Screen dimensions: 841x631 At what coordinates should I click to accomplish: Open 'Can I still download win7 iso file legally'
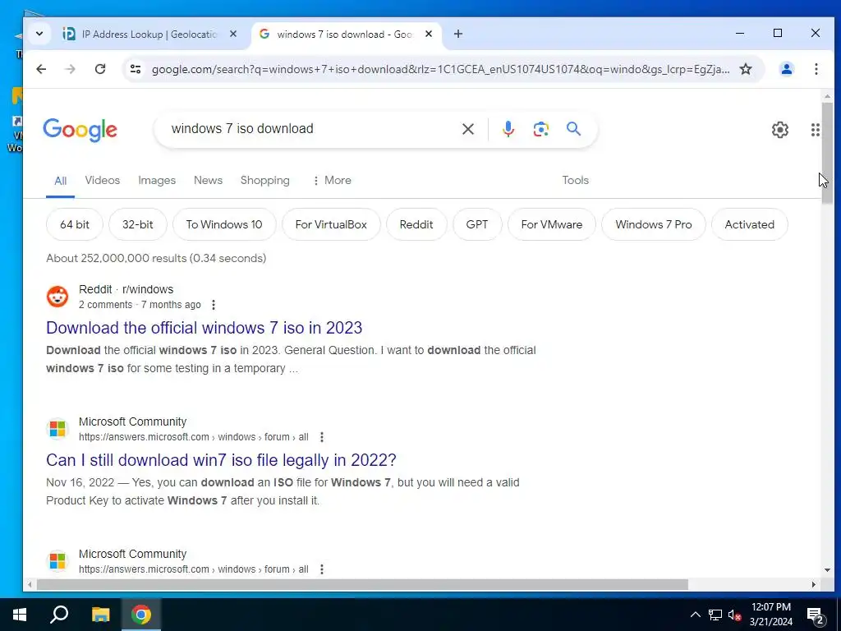point(221,460)
